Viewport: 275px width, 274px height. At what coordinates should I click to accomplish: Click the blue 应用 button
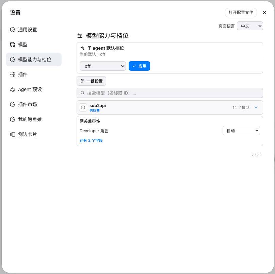click(139, 66)
